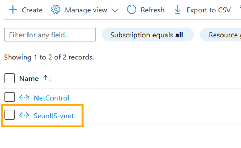The width and height of the screenshot is (241, 148).
Task: Open the Resource group filter pill
Action: (x=221, y=35)
